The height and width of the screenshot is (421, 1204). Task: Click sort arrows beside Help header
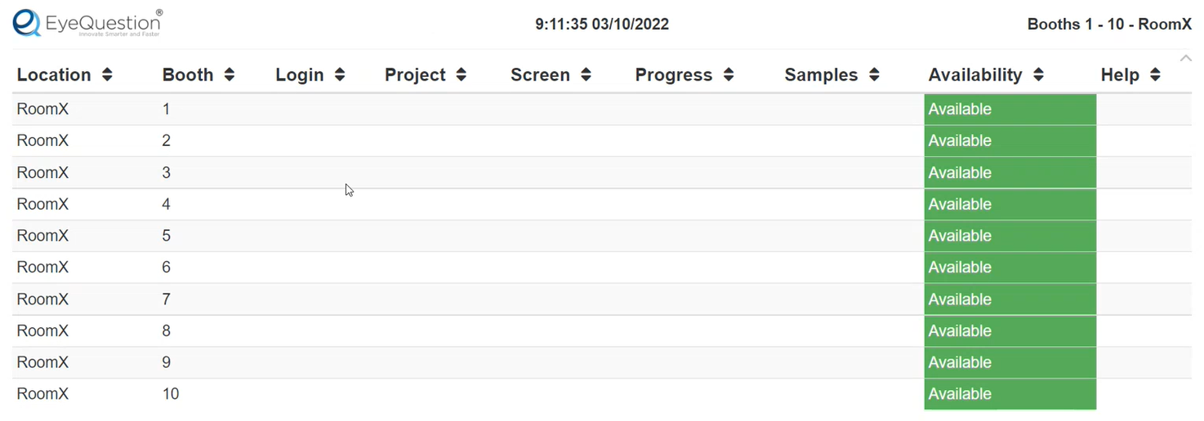click(x=1155, y=75)
